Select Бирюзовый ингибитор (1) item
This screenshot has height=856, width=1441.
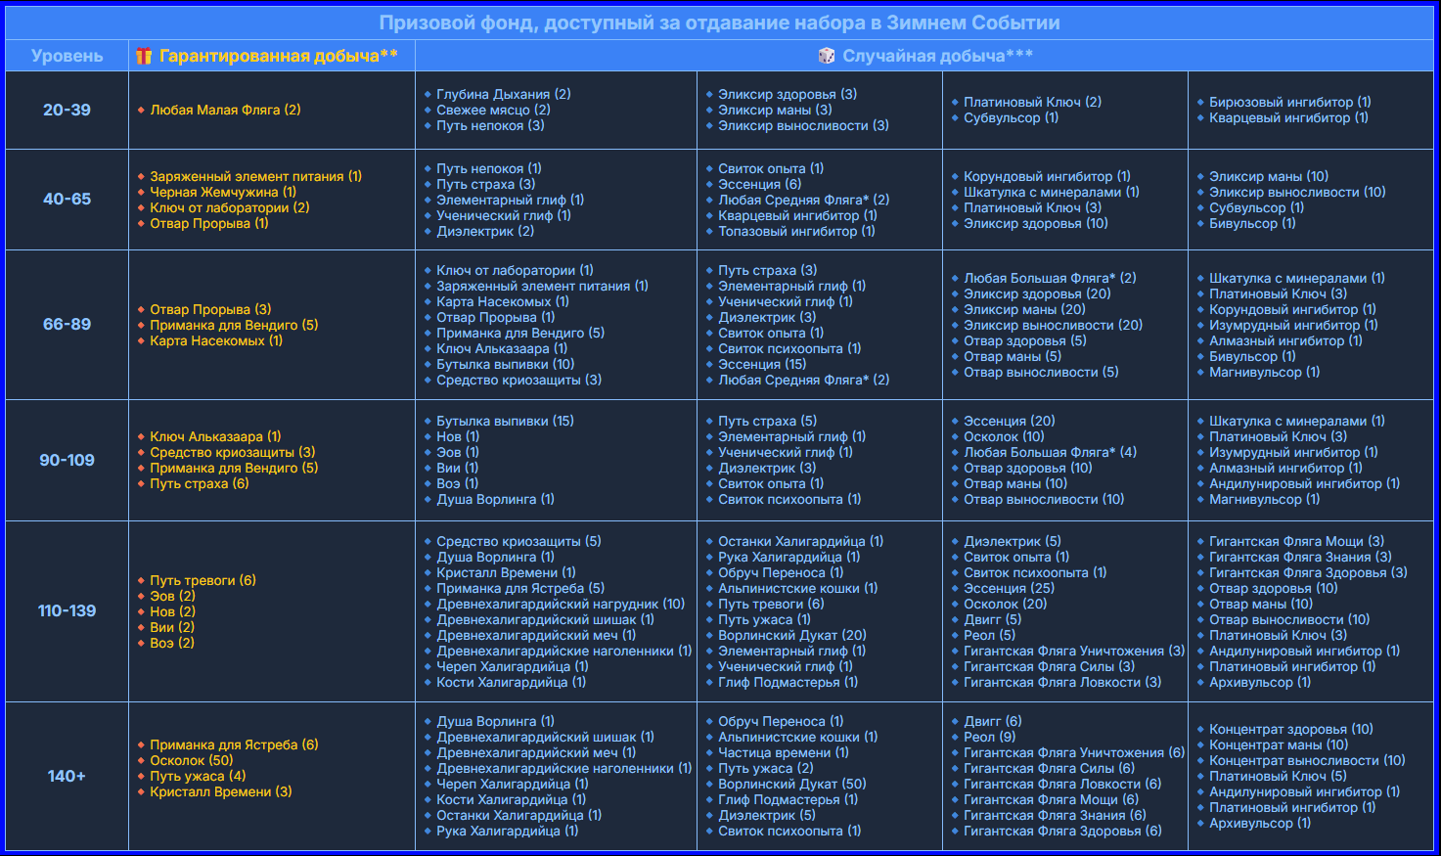(x=1289, y=103)
